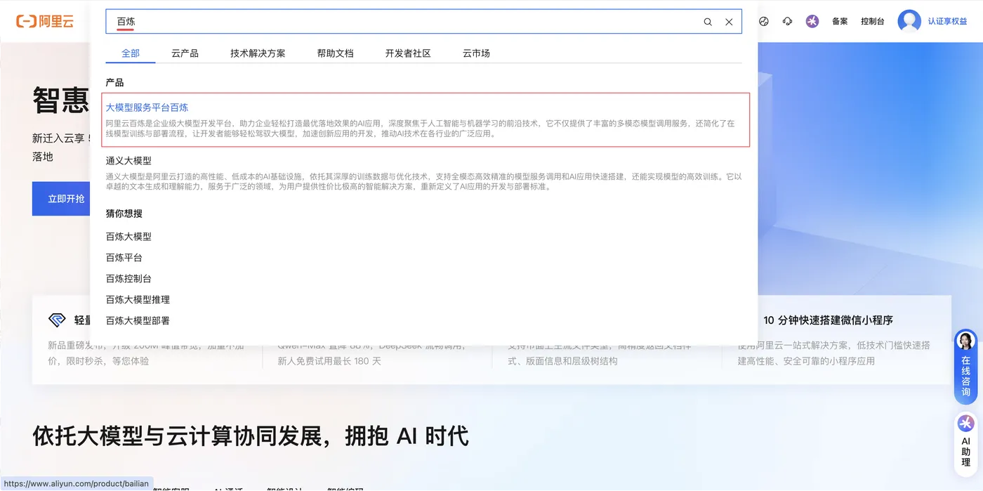The image size is (983, 491).
Task: Open 通义大模型 product result
Action: pyautogui.click(x=423, y=174)
